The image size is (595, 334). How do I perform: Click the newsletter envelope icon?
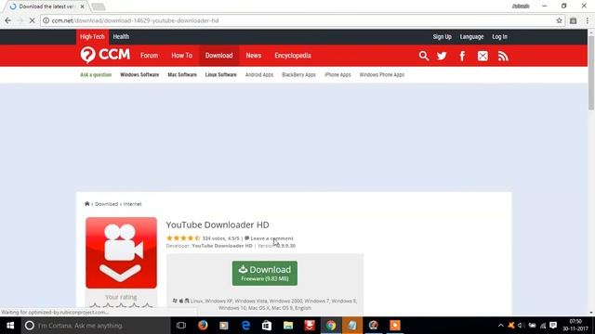[x=483, y=56]
